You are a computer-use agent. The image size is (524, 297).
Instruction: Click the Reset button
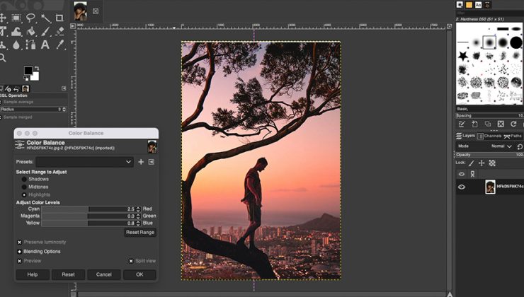(68, 274)
